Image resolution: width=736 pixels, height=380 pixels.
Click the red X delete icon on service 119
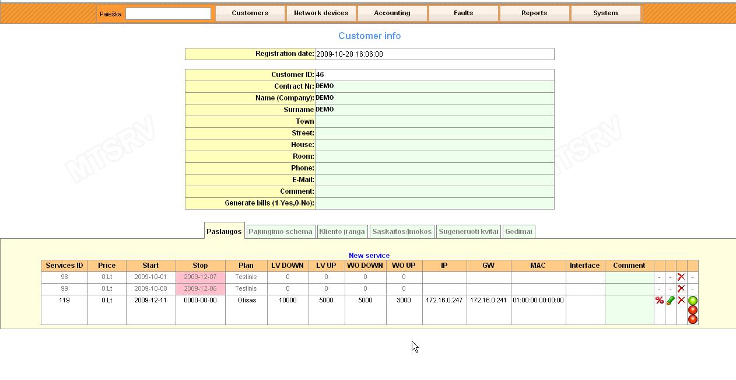(681, 301)
